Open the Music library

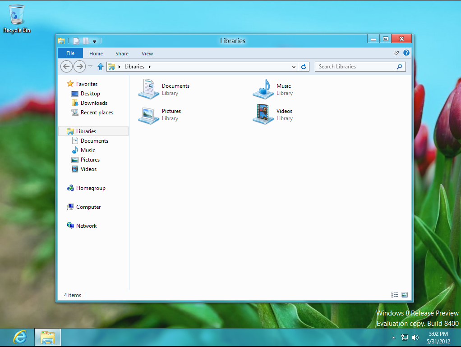[x=276, y=89]
